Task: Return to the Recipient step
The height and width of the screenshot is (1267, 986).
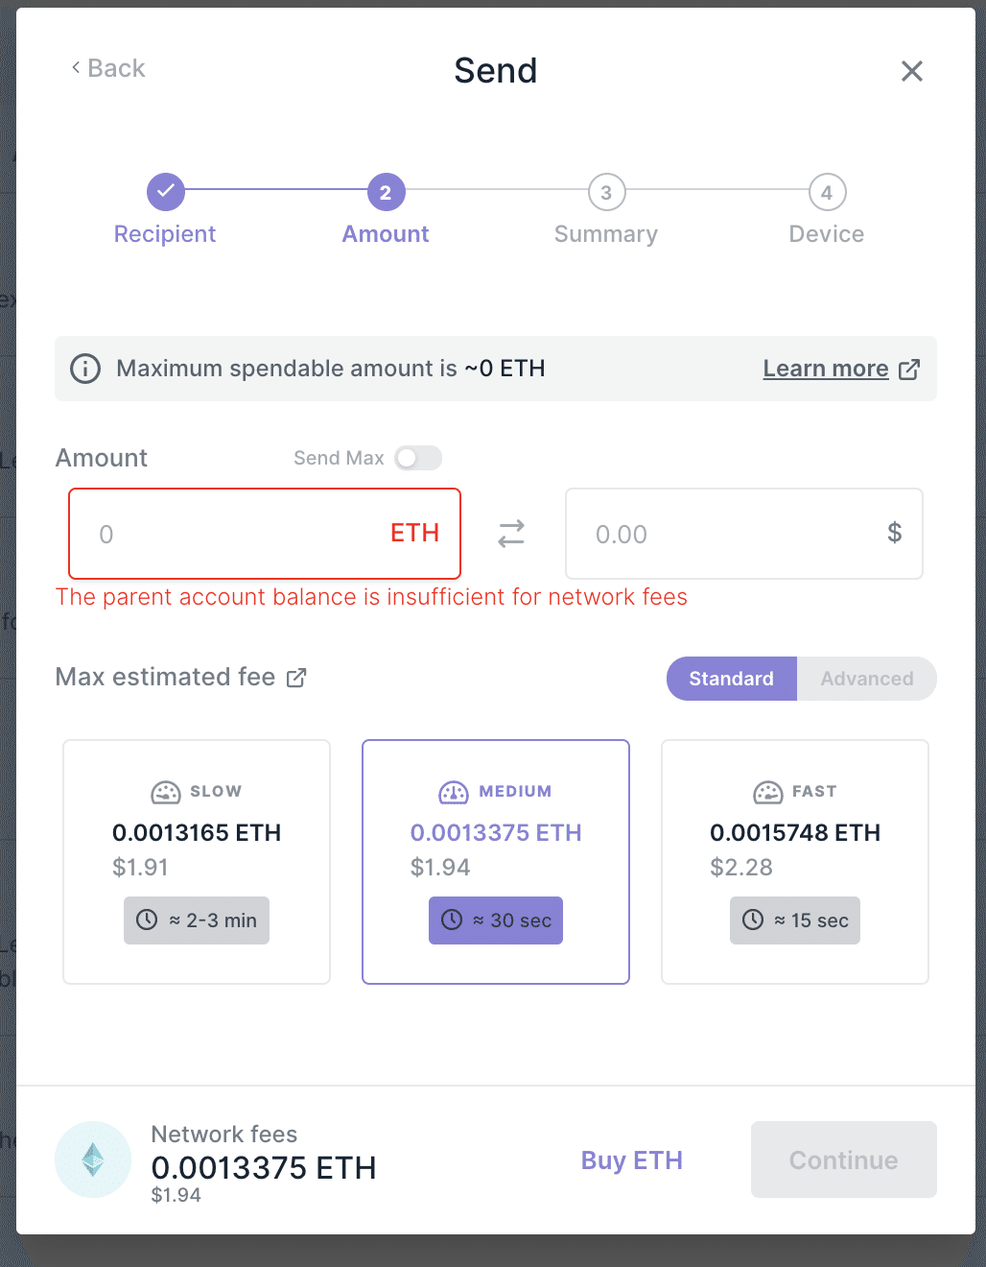Action: click(x=165, y=192)
